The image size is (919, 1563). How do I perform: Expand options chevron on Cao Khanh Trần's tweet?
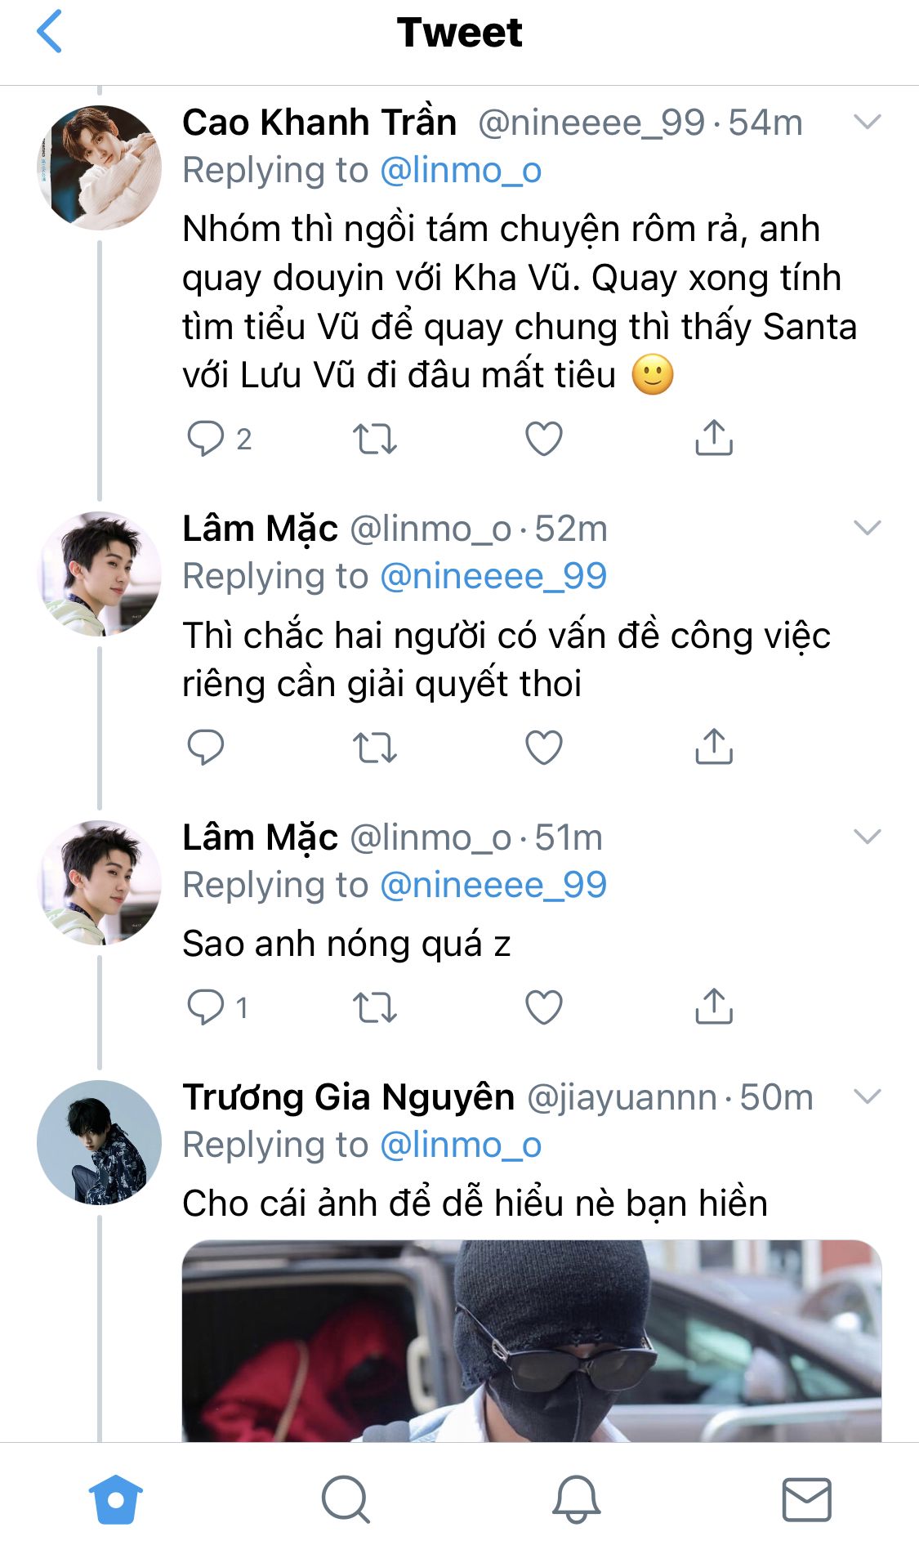[867, 123]
